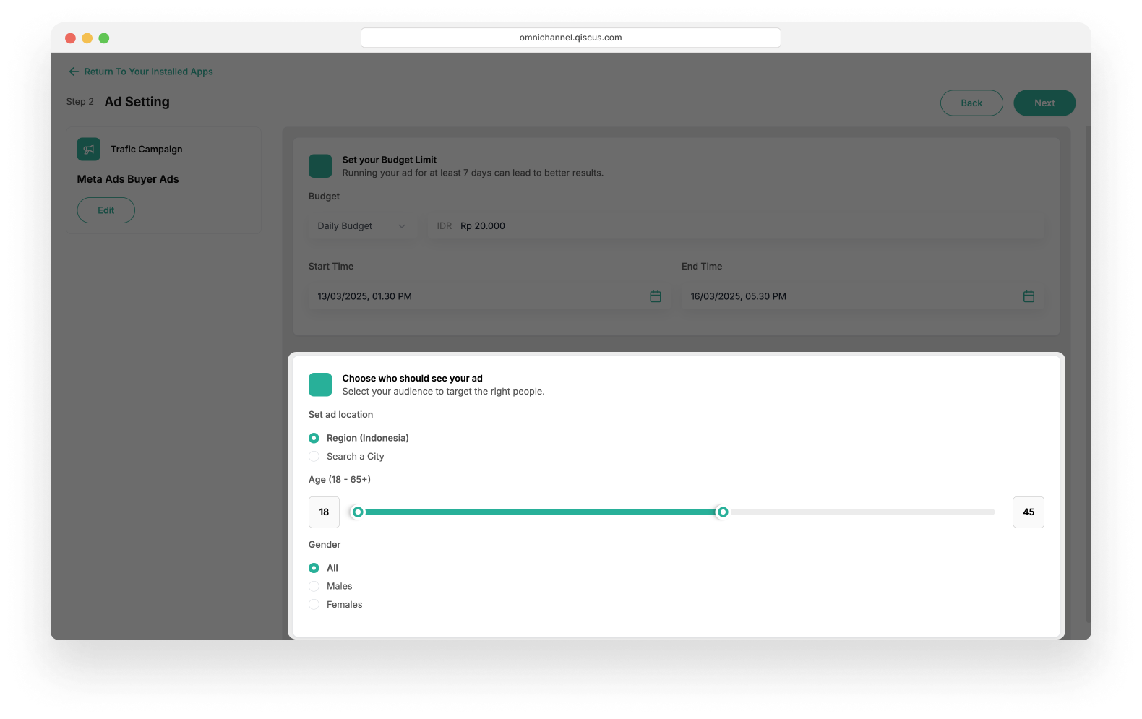Click the page vertical scrollbar
Viewport: 1142px width, 719px height.
pyautogui.click(x=1088, y=374)
